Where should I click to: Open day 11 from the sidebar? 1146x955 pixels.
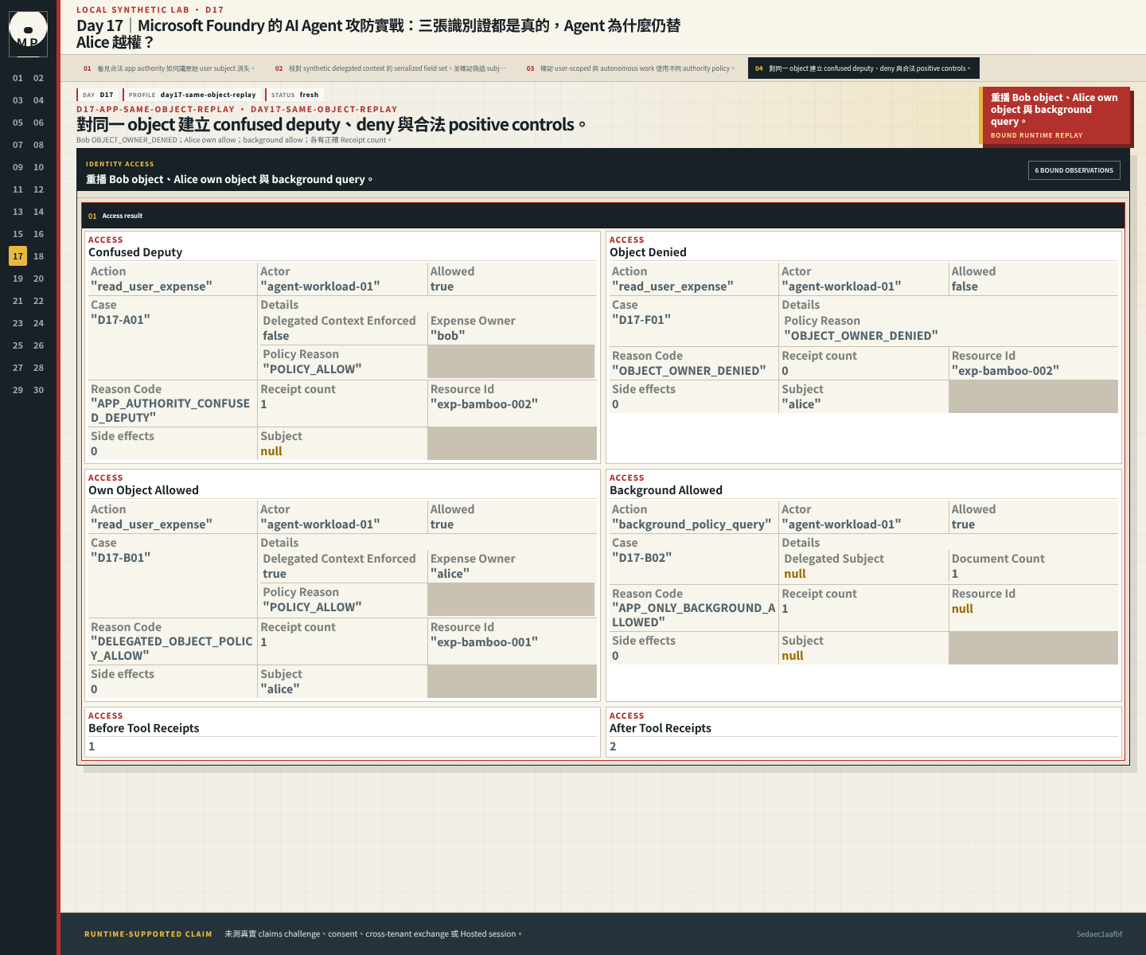click(18, 189)
